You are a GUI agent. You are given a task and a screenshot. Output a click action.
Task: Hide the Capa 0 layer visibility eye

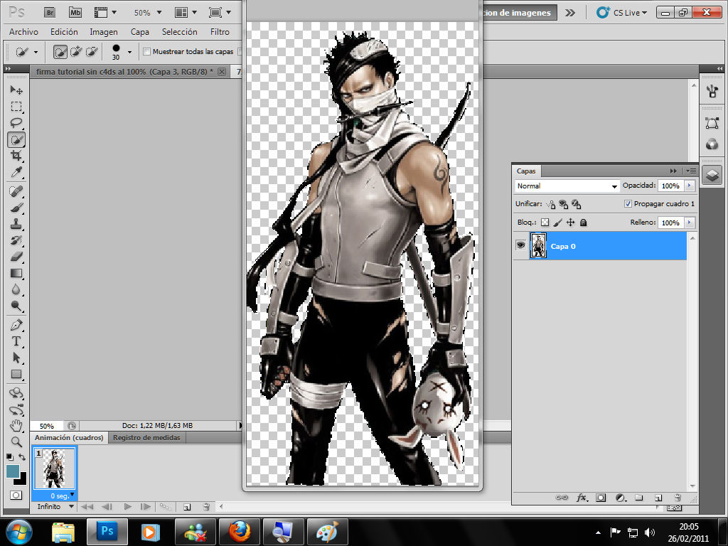pos(520,245)
